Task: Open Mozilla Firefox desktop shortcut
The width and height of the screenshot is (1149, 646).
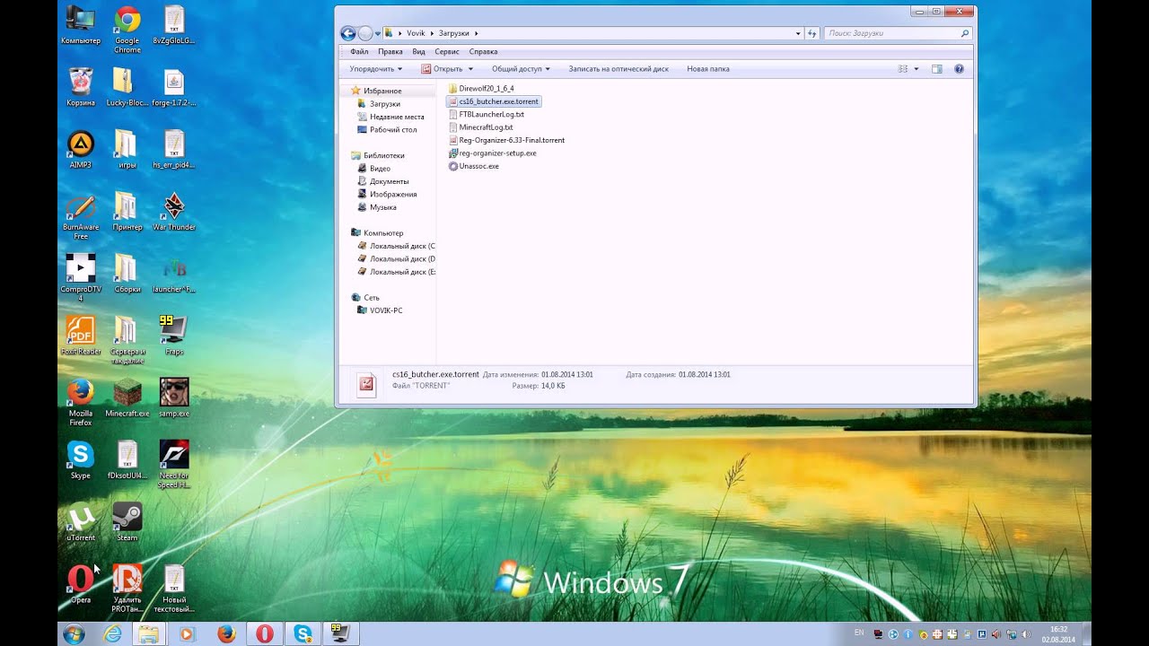Action: (x=80, y=402)
